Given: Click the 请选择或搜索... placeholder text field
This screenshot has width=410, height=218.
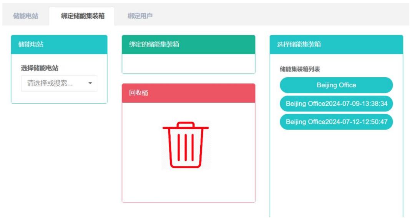Looking at the screenshot, I should (x=52, y=83).
